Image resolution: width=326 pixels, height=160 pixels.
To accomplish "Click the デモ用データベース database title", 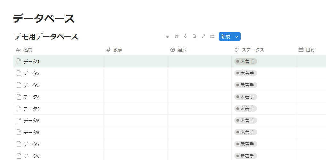I will point(46,37).
